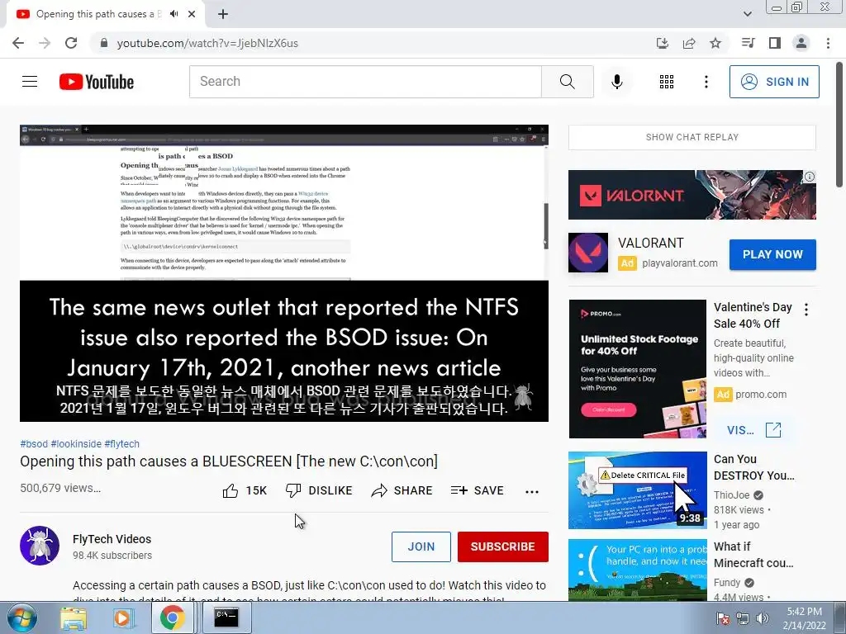Open FlyTech Videos channel avatar
The height and width of the screenshot is (634, 846).
tap(40, 546)
